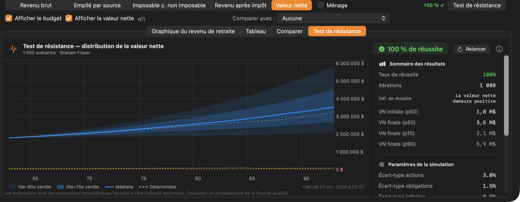Click the green 100 % ✓ indicator at top
The image size is (520, 202).
(434, 5)
